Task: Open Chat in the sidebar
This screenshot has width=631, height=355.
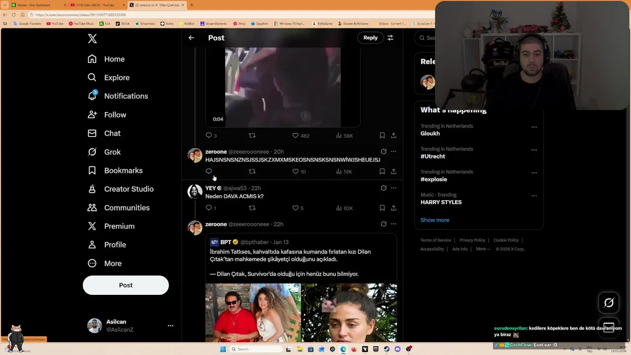Action: (x=104, y=133)
